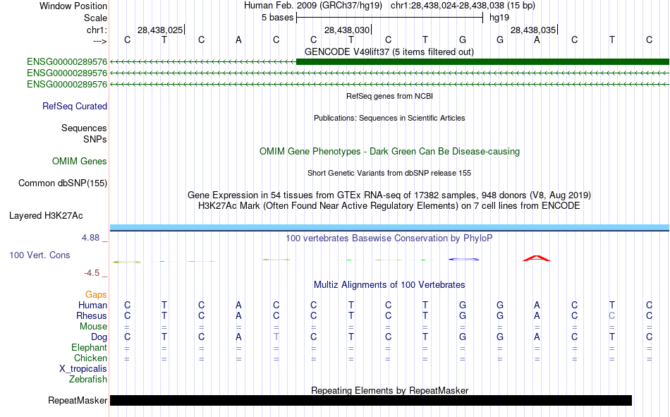
Task: Open the GENCODE V49lift37 track title
Action: [x=389, y=52]
